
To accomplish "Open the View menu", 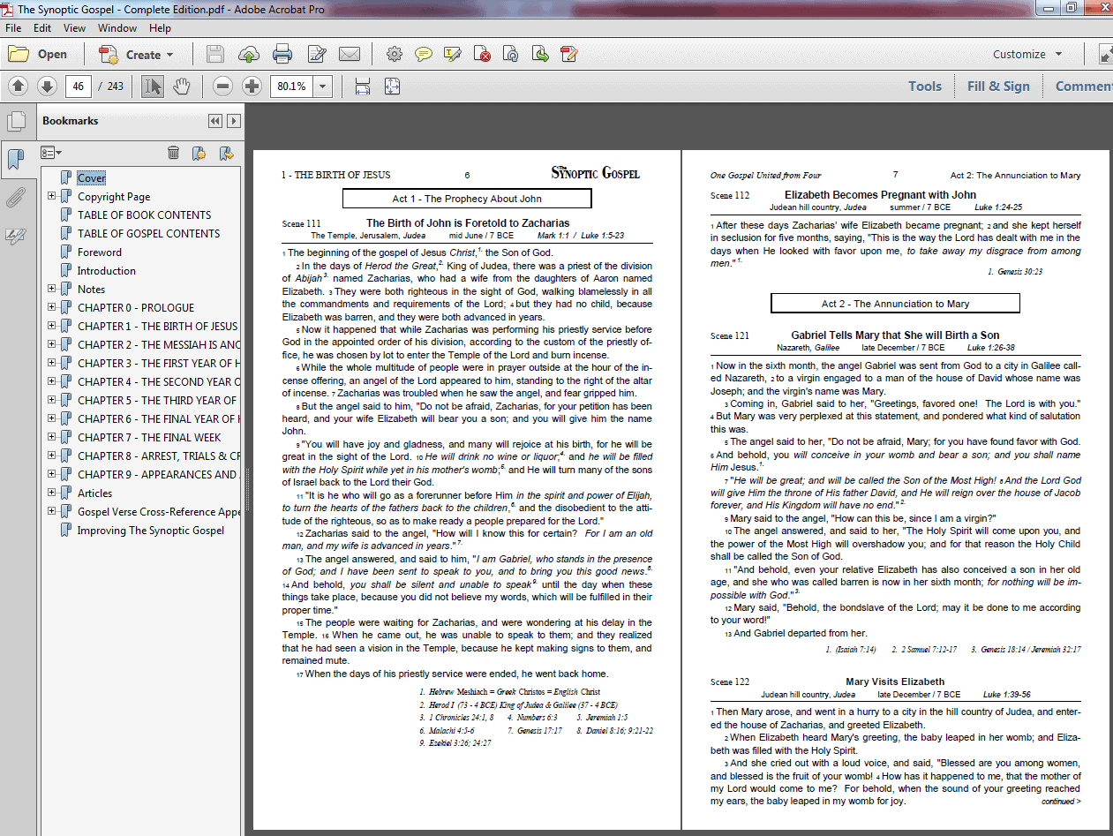I will click(75, 28).
